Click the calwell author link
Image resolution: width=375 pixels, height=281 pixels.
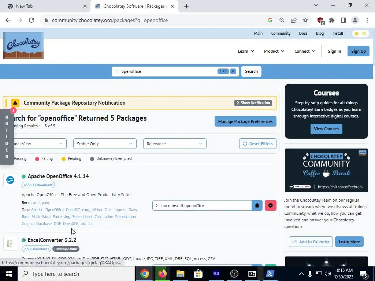tap(34, 203)
